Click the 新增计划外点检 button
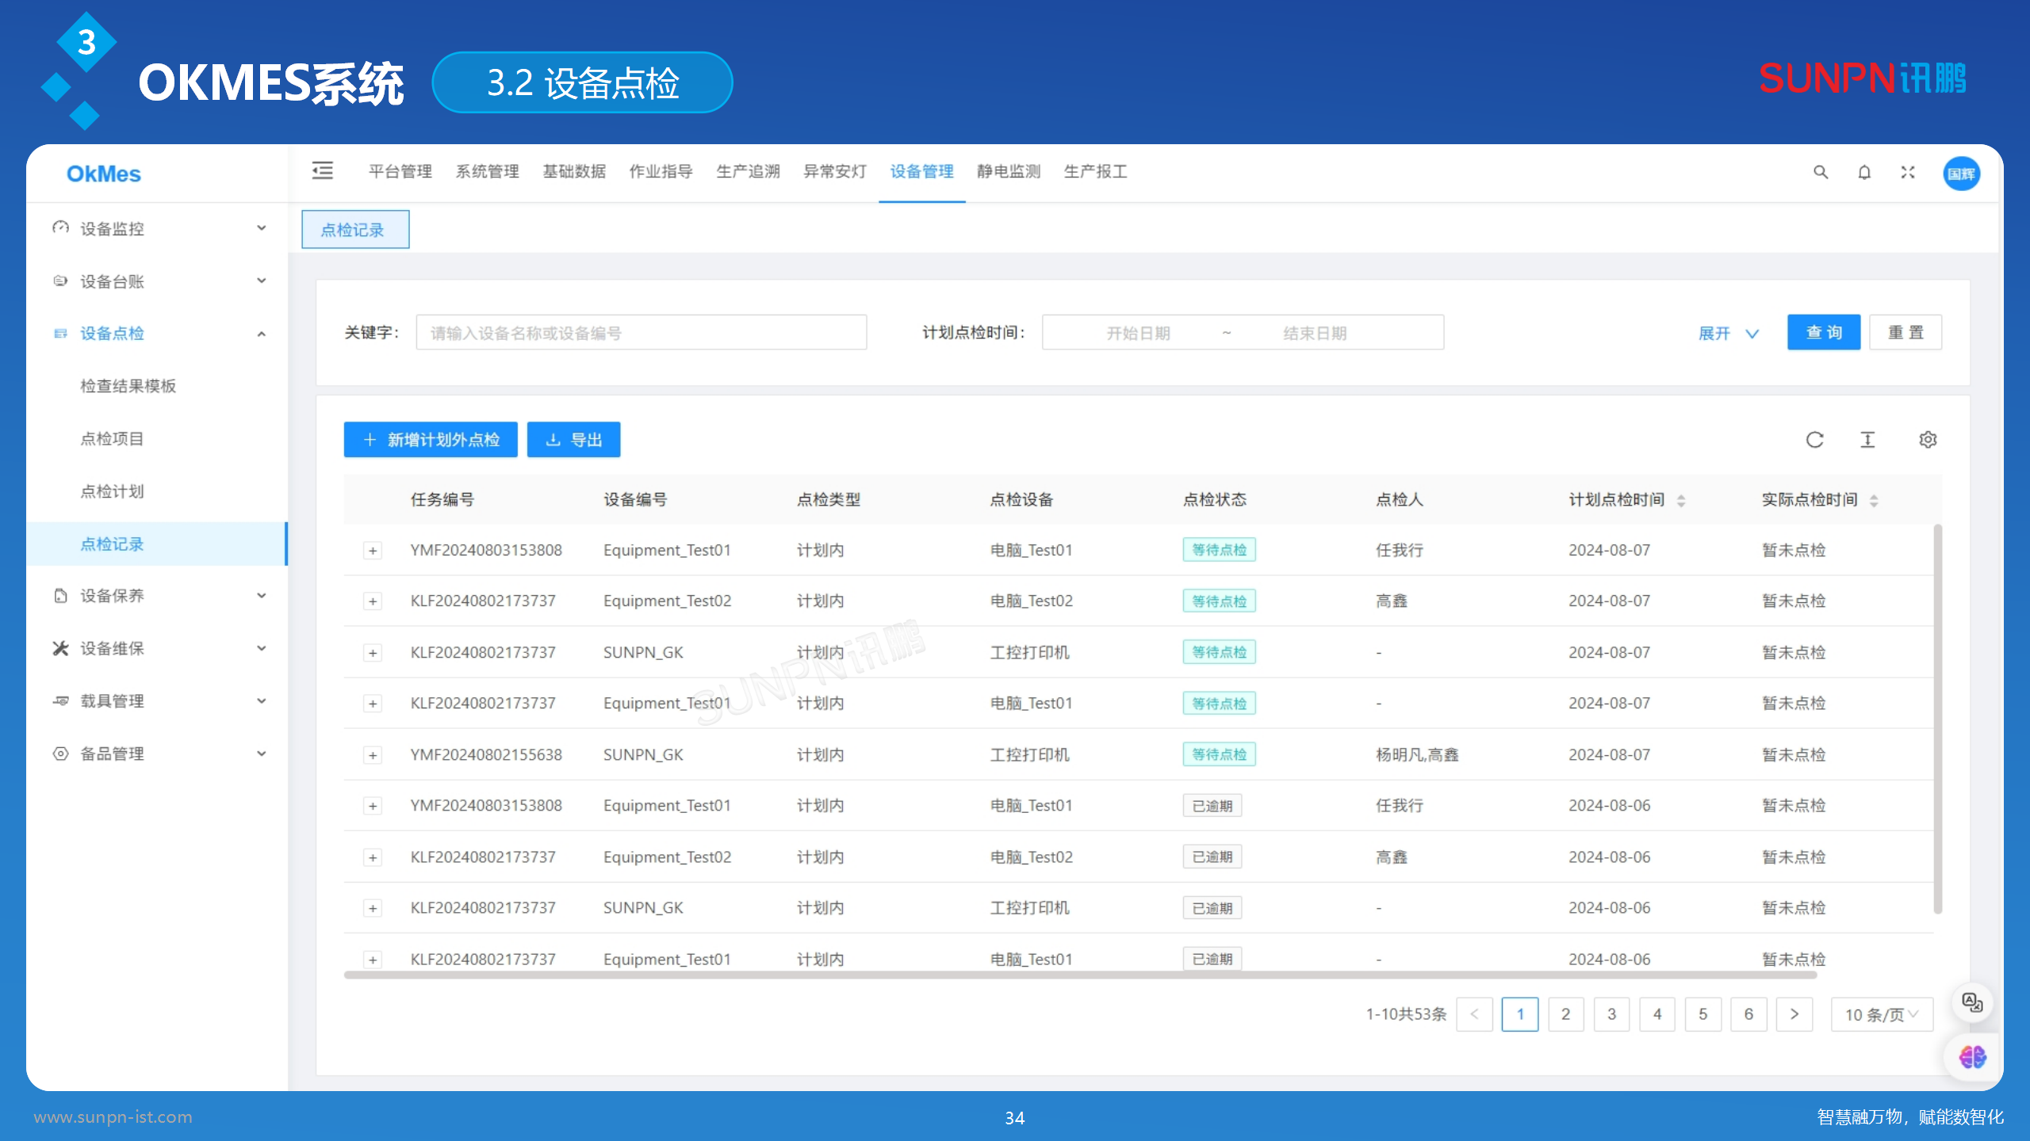 tap(431, 440)
